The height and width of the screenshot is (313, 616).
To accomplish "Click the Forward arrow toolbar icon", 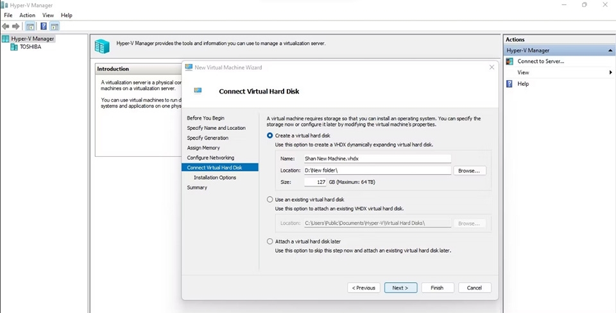I will [15, 26].
